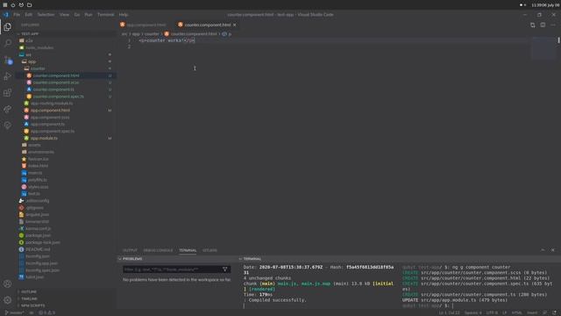
Task: Open the Edit menu
Action: coord(29,15)
